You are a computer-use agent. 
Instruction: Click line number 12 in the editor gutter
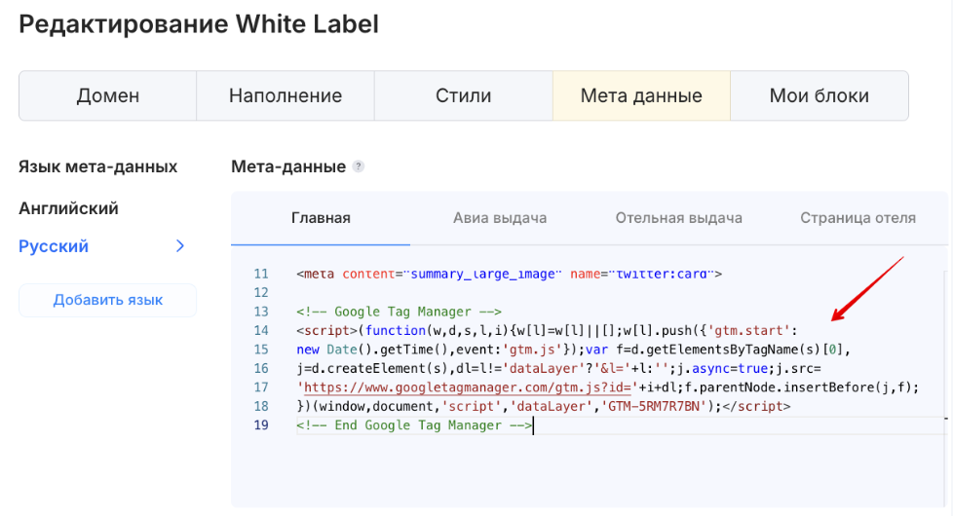pos(261,293)
